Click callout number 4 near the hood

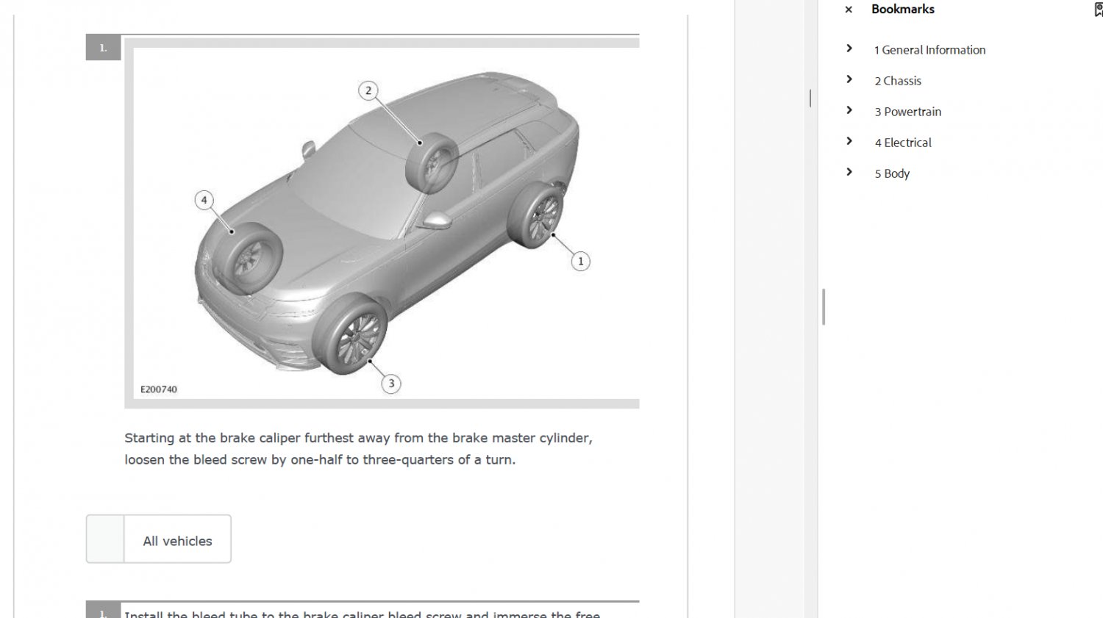point(204,200)
